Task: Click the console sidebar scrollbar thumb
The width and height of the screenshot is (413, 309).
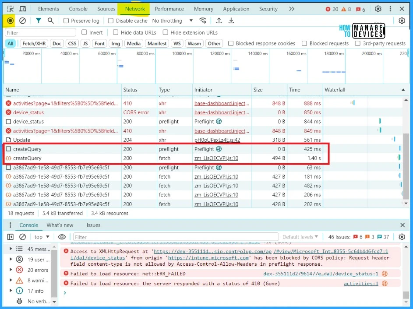Action: 54,273
